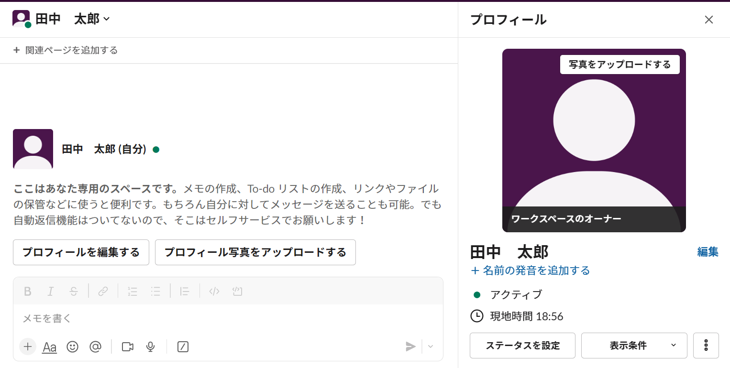Viewport: 730px width, 368px height.
Task: Insert a code block
Action: click(x=237, y=291)
